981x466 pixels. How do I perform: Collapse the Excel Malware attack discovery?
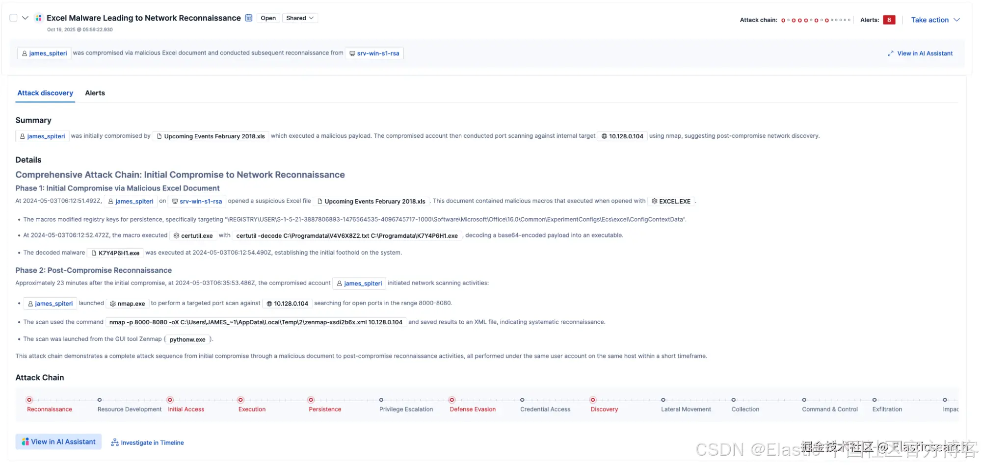(x=25, y=18)
